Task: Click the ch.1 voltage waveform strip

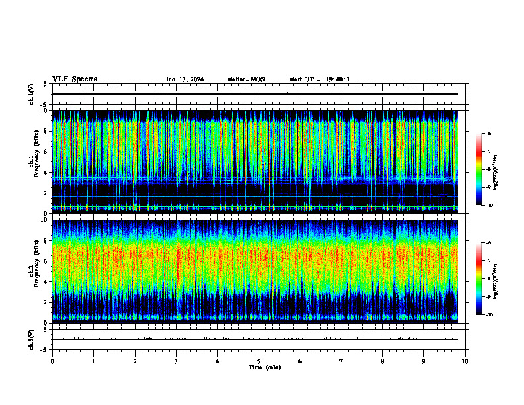Action: tap(259, 94)
